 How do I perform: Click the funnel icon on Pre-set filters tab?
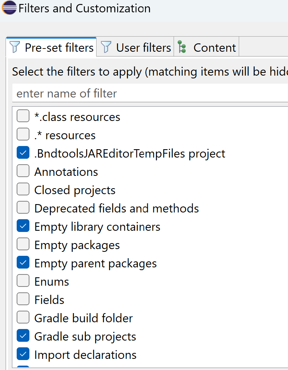coord(15,47)
